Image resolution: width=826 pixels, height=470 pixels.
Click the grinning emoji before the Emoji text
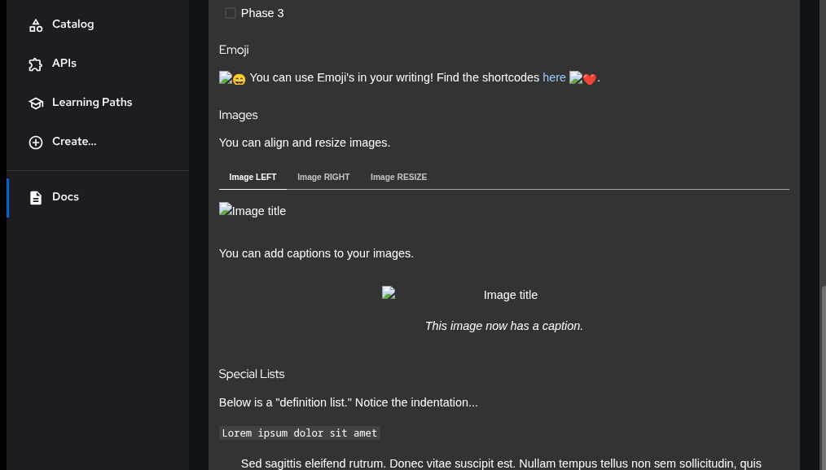point(238,79)
